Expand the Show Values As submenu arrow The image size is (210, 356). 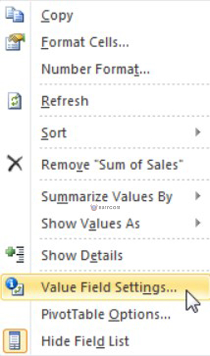(198, 223)
